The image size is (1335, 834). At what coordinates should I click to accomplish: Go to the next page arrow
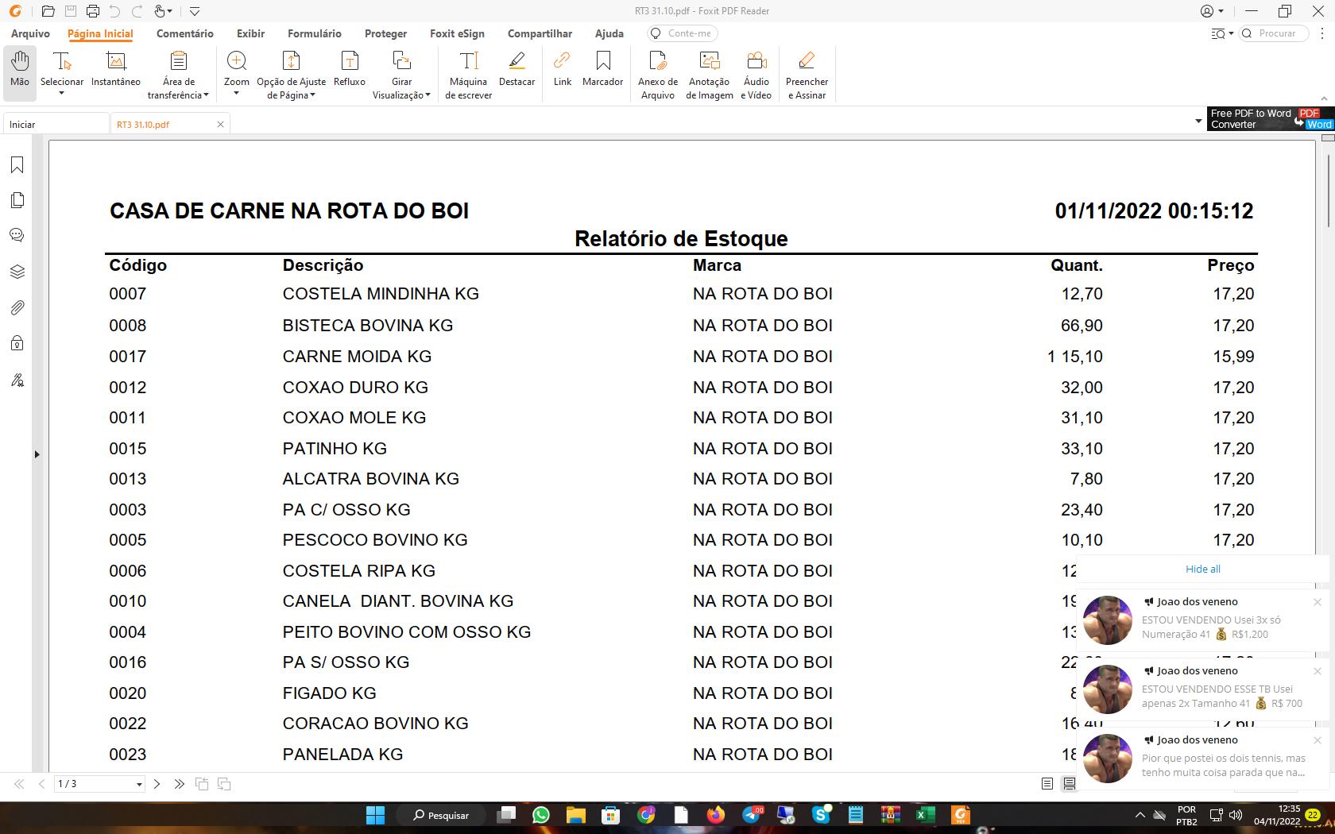coord(157,784)
